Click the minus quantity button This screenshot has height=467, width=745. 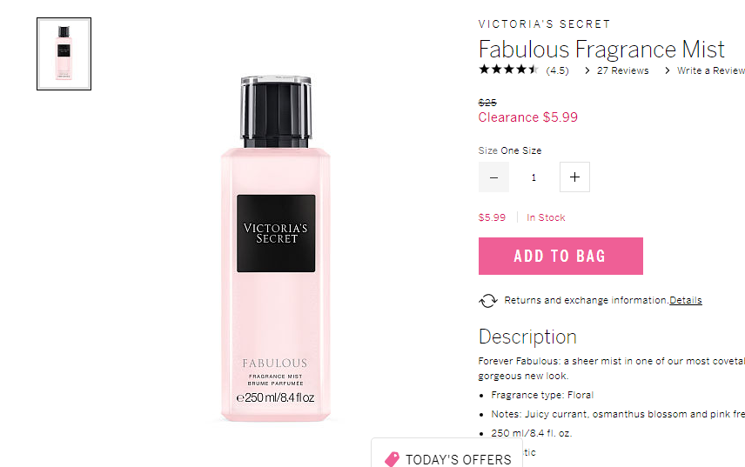[493, 177]
